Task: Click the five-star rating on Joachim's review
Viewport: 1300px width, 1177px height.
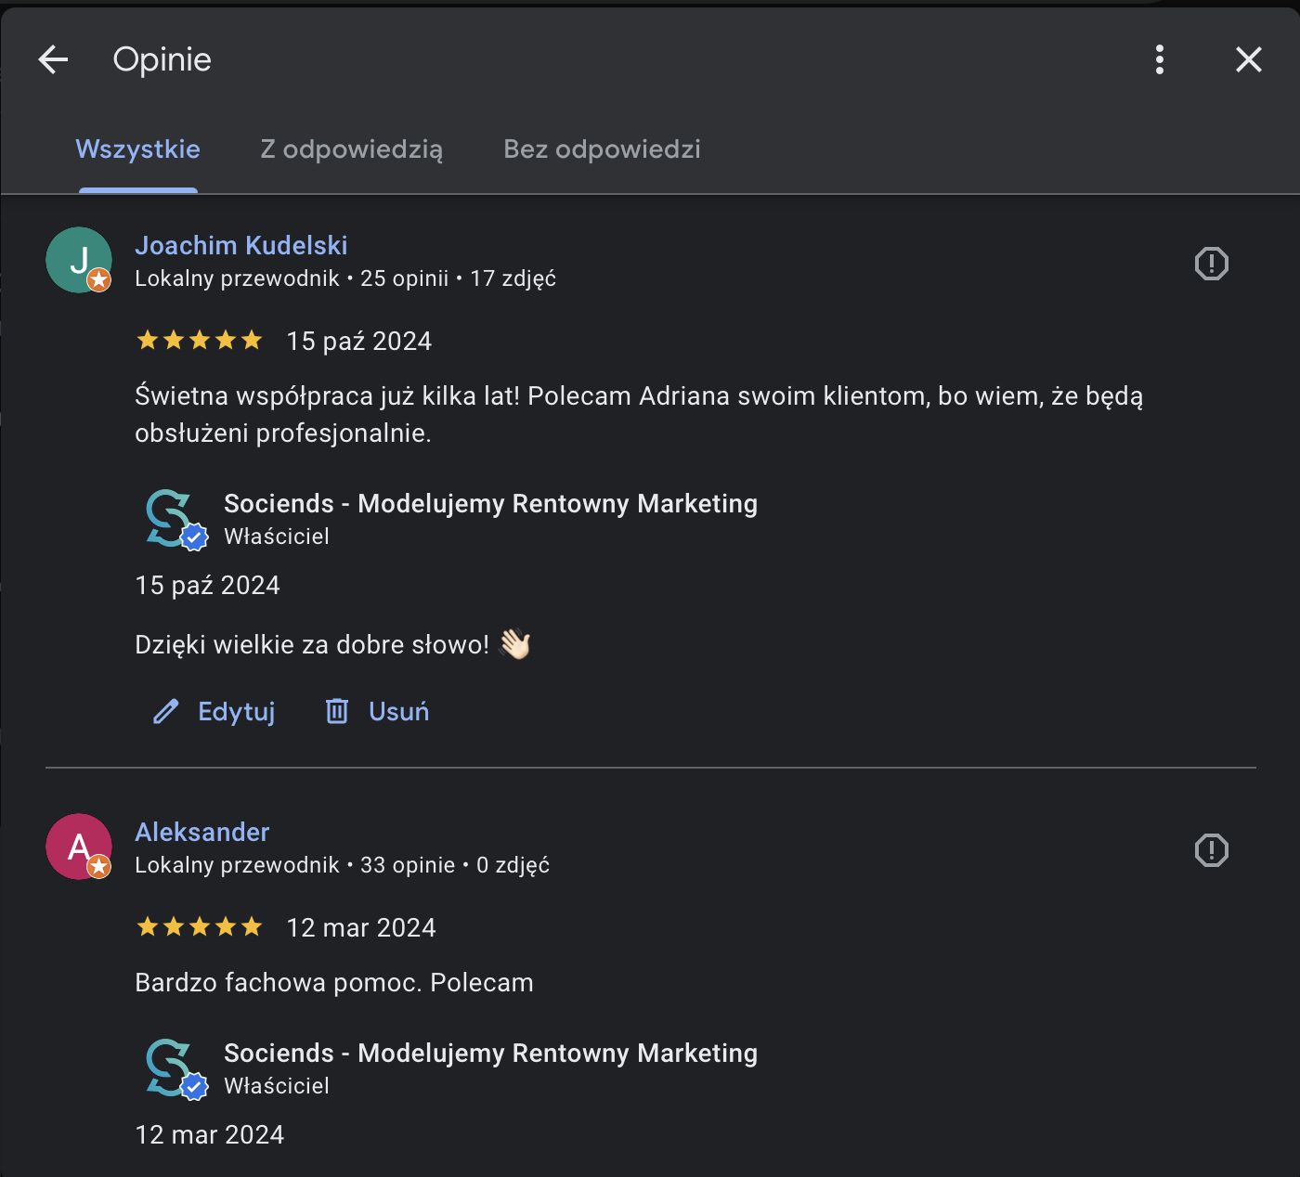Action: (200, 341)
